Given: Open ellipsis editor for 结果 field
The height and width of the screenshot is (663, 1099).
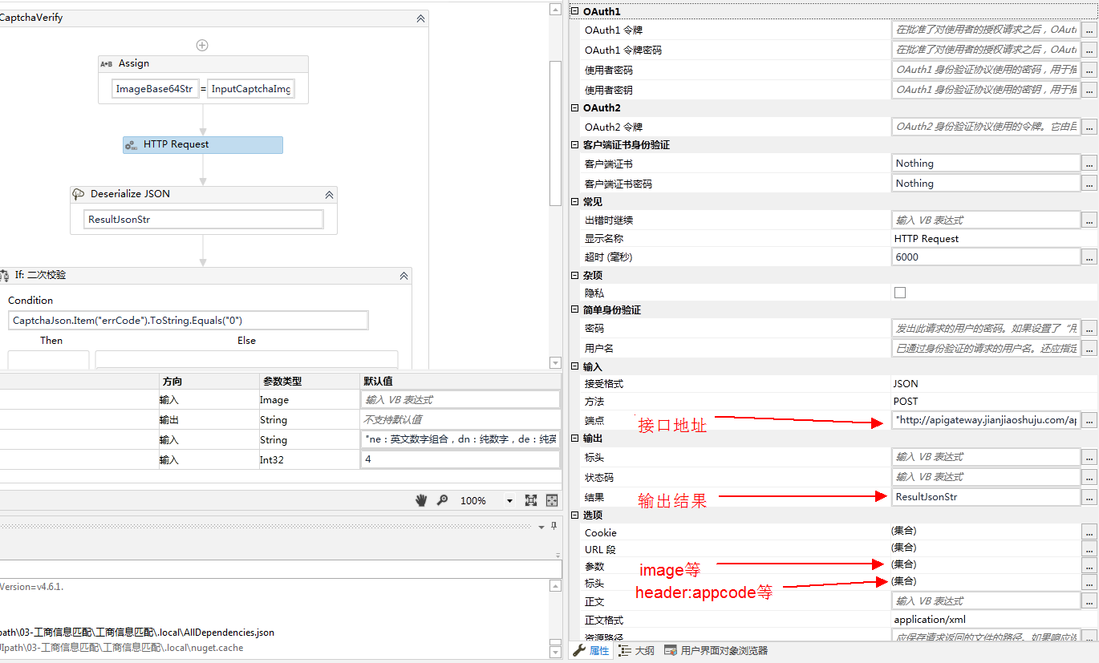Looking at the screenshot, I should 1089,498.
